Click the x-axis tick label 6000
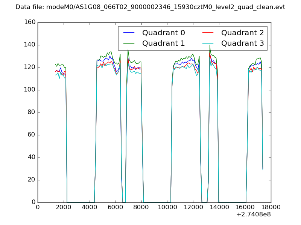The height and width of the screenshot is (225, 301). tap(116, 207)
